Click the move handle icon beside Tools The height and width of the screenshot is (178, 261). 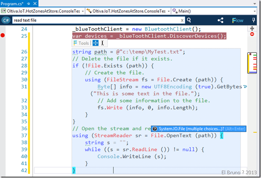95,43
